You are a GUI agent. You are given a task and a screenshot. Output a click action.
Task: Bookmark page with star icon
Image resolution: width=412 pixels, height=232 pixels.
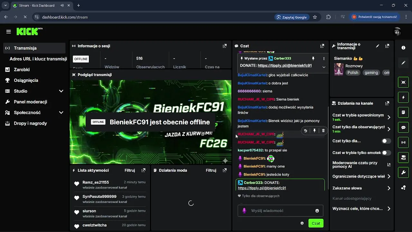pyautogui.click(x=315, y=17)
